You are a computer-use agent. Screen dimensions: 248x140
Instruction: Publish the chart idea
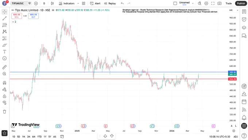pyautogui.click(x=241, y=3)
